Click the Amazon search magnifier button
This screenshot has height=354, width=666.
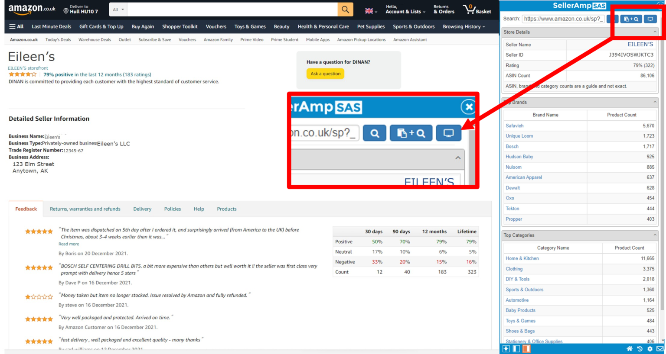(x=345, y=10)
